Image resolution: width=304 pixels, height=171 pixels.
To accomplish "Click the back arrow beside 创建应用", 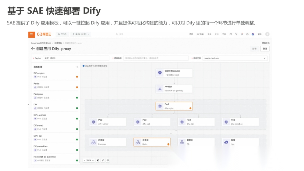I will click(x=33, y=49).
